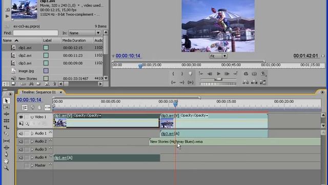The width and height of the screenshot is (328, 185).
Task: Mute Audio 4 track speaker
Action: tap(20, 158)
